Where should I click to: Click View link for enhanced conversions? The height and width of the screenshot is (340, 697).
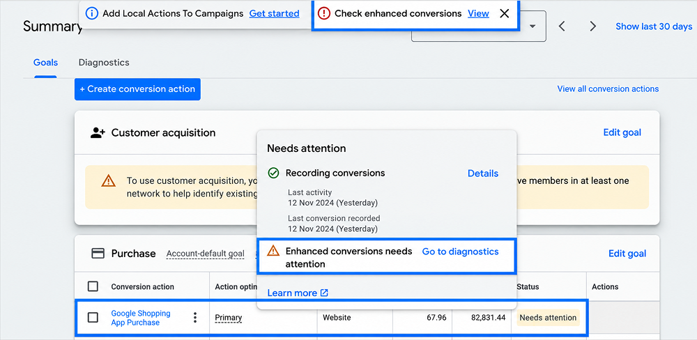point(478,14)
